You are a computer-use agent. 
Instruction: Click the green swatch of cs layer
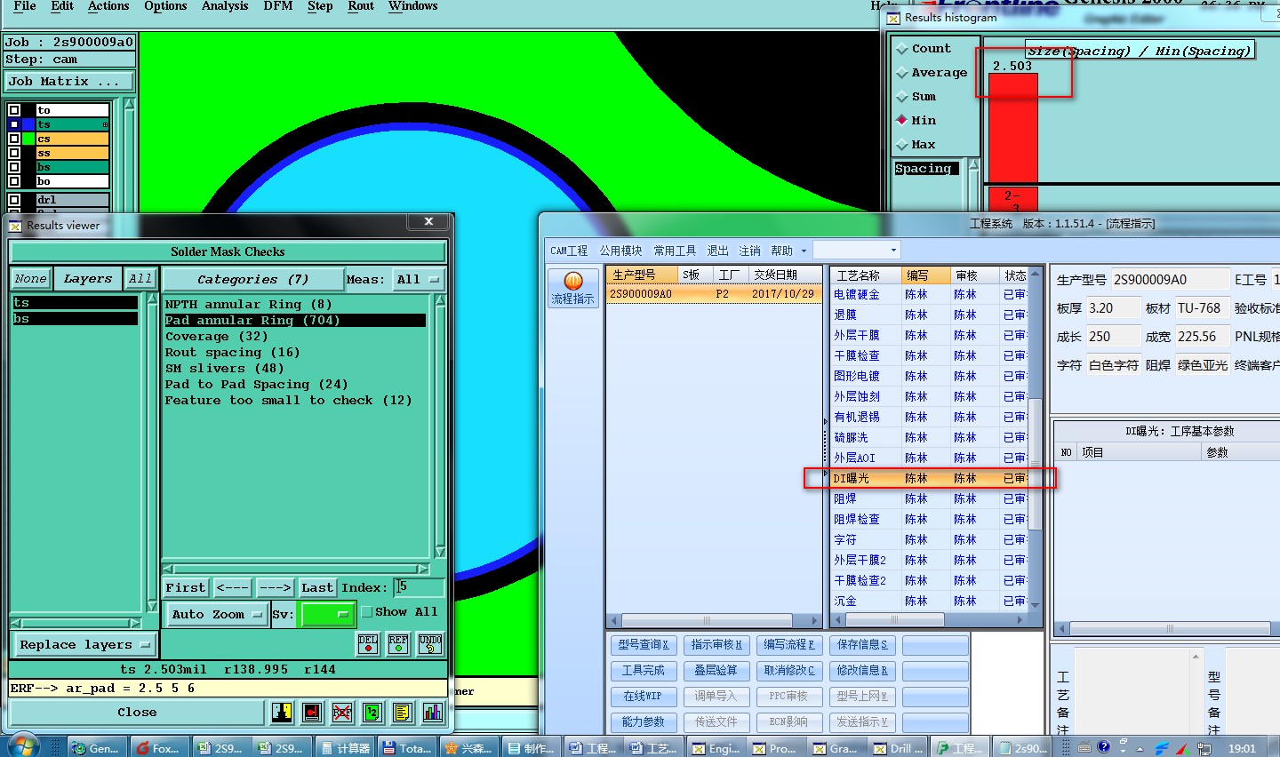point(28,139)
